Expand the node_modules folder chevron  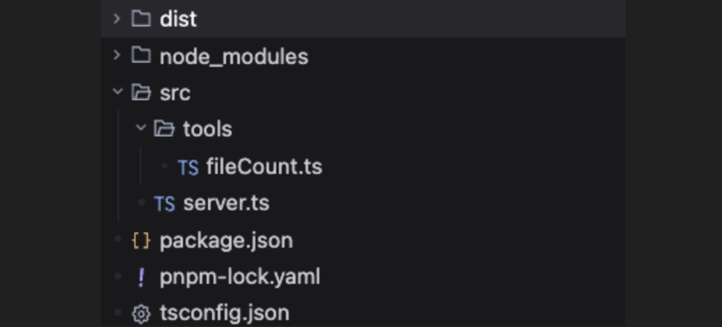tap(117, 56)
